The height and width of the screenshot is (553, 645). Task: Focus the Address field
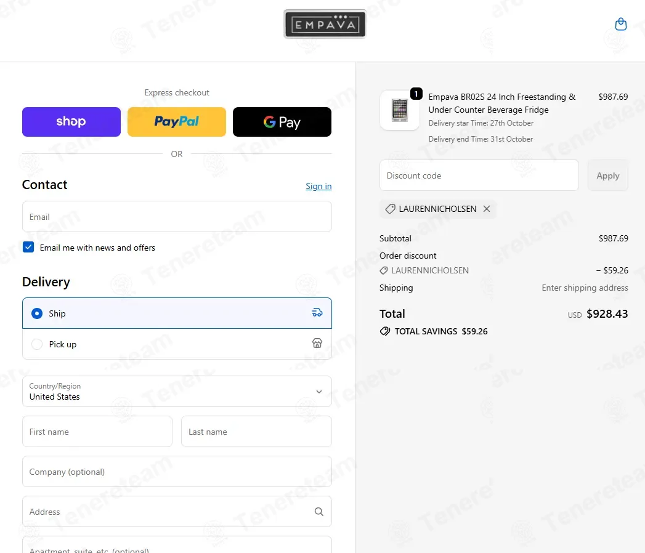pyautogui.click(x=177, y=512)
